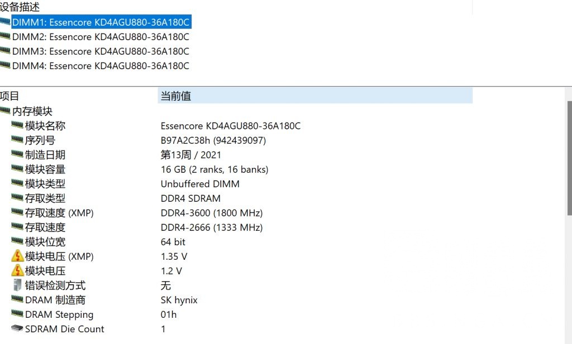Click the memory module icon beside DIMM1

4,22
